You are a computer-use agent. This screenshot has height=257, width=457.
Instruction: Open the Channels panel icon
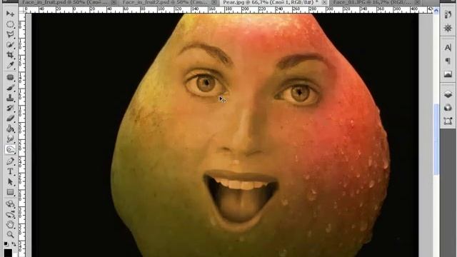[448, 108]
